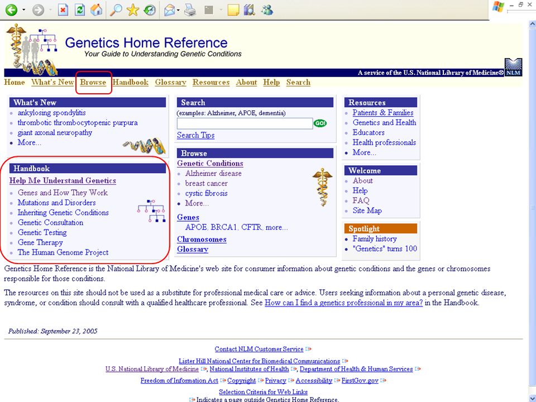This screenshot has width=536, height=402.
Task: Open the About navigation tab
Action: coord(246,83)
